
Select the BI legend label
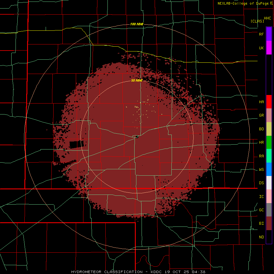point(261,223)
